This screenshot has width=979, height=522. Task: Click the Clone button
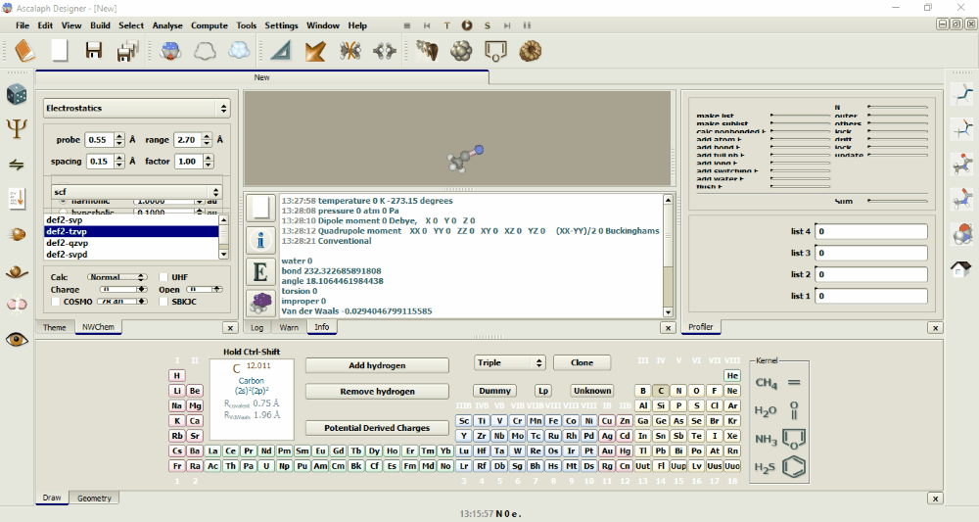coord(582,362)
